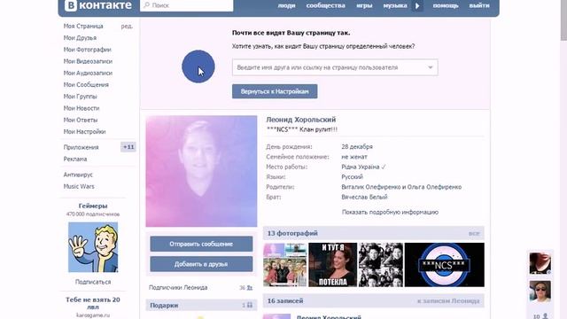Screen dimensions: 567x319
Task: Click выйти to log out
Action: coord(479,5)
